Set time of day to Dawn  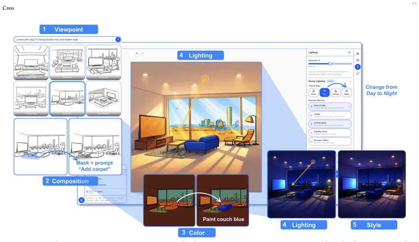313,93
